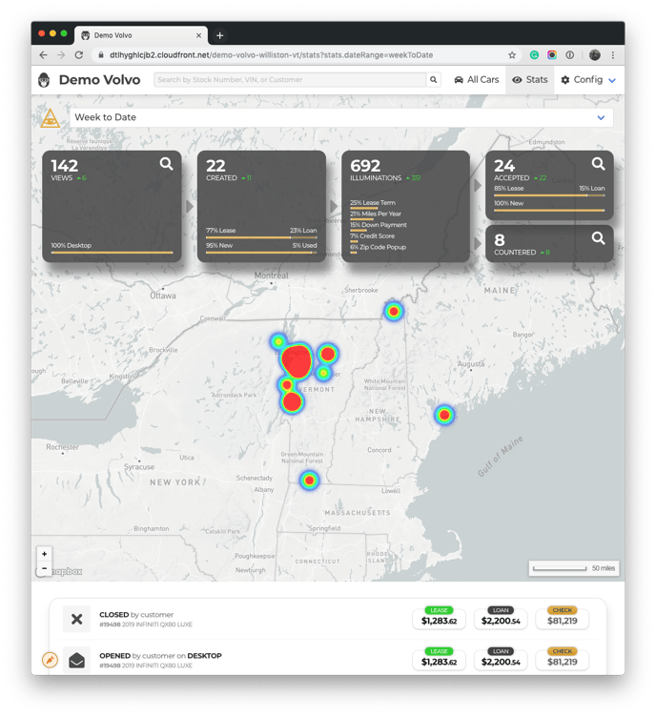Click the orange compass icon near Opened row
The image size is (656, 716).
point(50,660)
